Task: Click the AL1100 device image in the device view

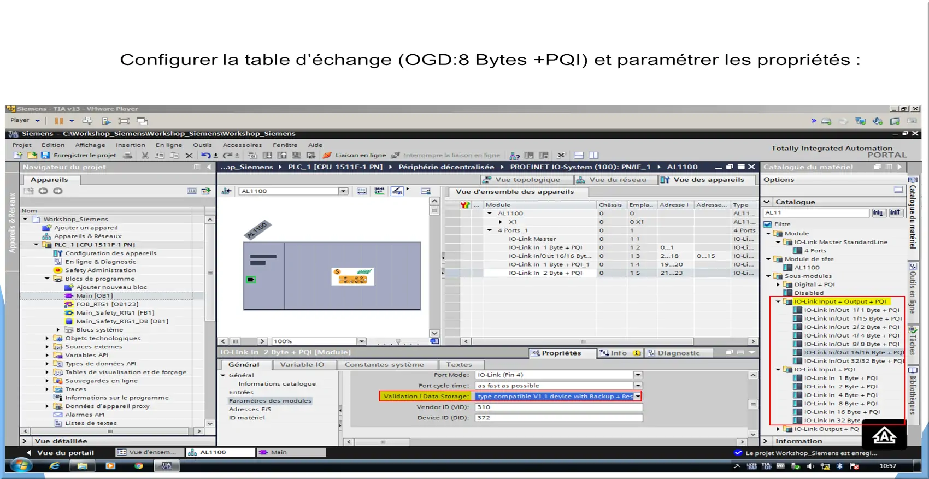Action: coord(332,276)
